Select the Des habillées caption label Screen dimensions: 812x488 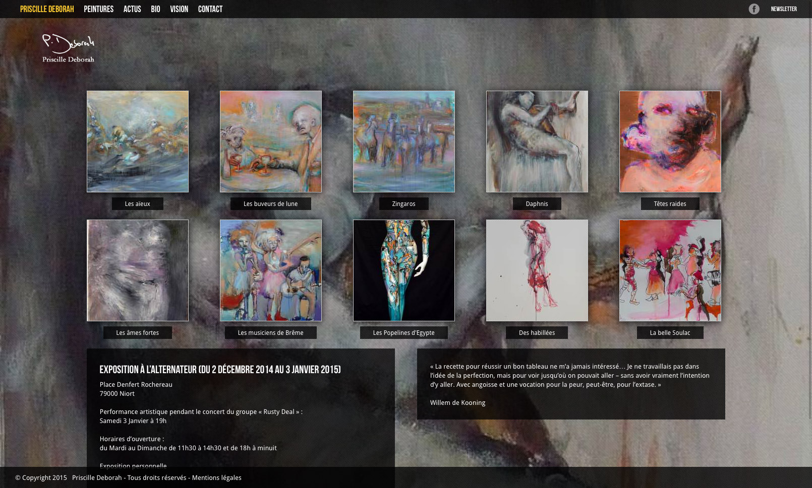click(x=537, y=333)
